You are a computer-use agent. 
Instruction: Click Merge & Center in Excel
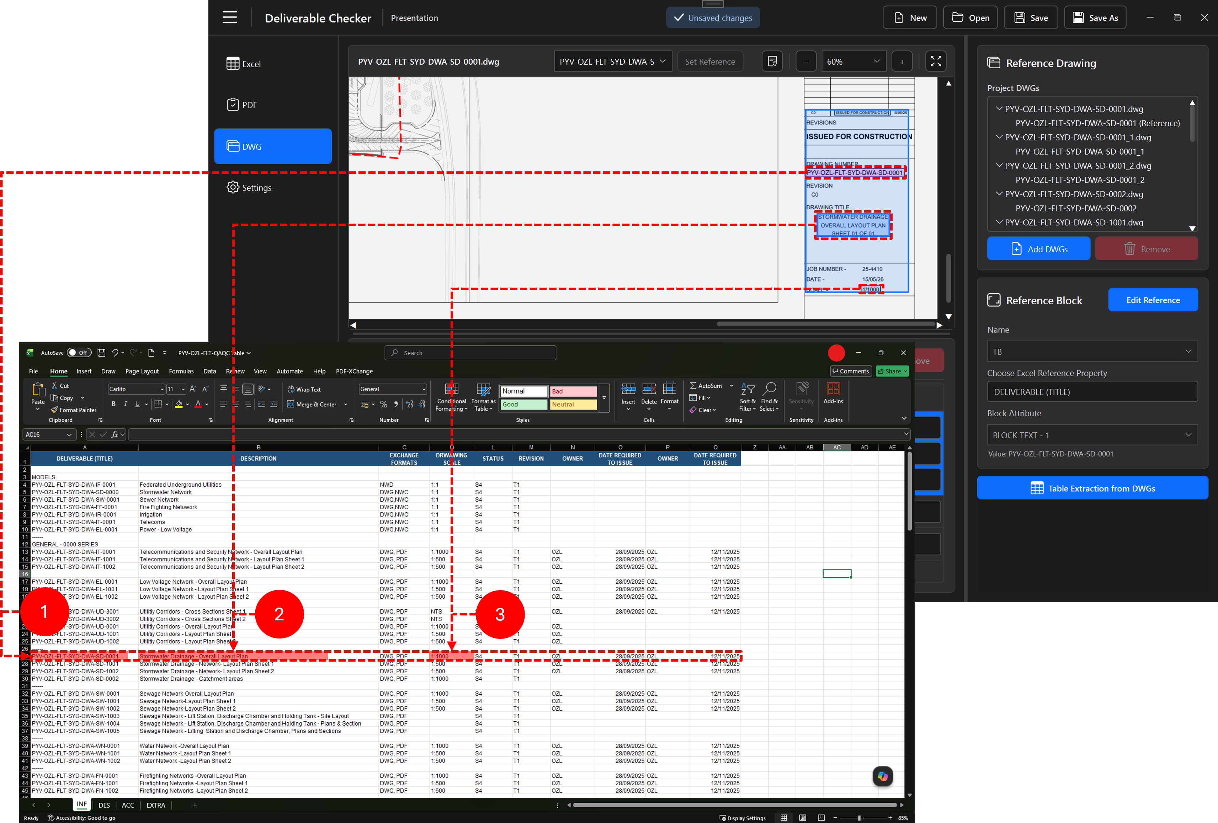312,404
